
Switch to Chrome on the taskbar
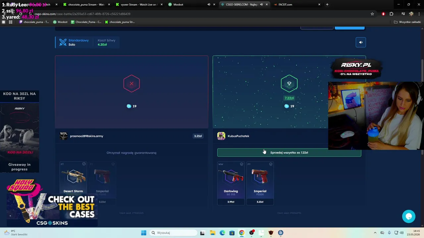click(x=242, y=233)
